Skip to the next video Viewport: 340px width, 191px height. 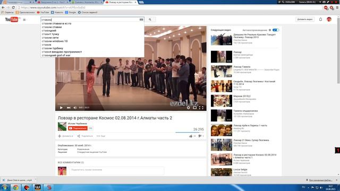click(x=69, y=108)
